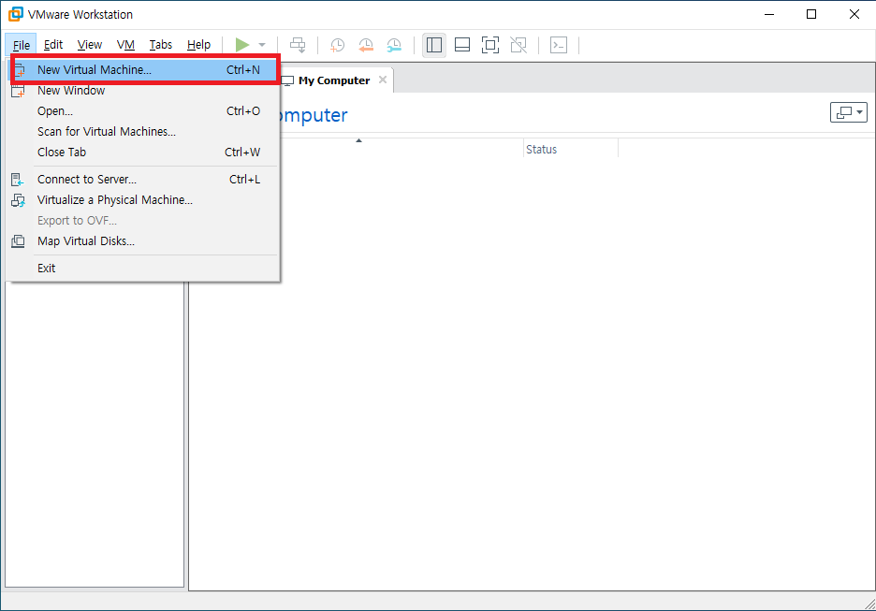Image resolution: width=876 pixels, height=611 pixels.
Task: Click Send Ctrl+Alt+Del toolbar icon
Action: coord(298,45)
